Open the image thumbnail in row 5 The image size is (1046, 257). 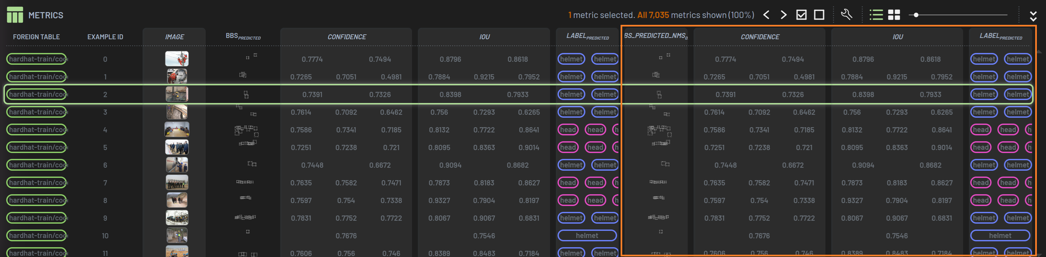(x=177, y=147)
